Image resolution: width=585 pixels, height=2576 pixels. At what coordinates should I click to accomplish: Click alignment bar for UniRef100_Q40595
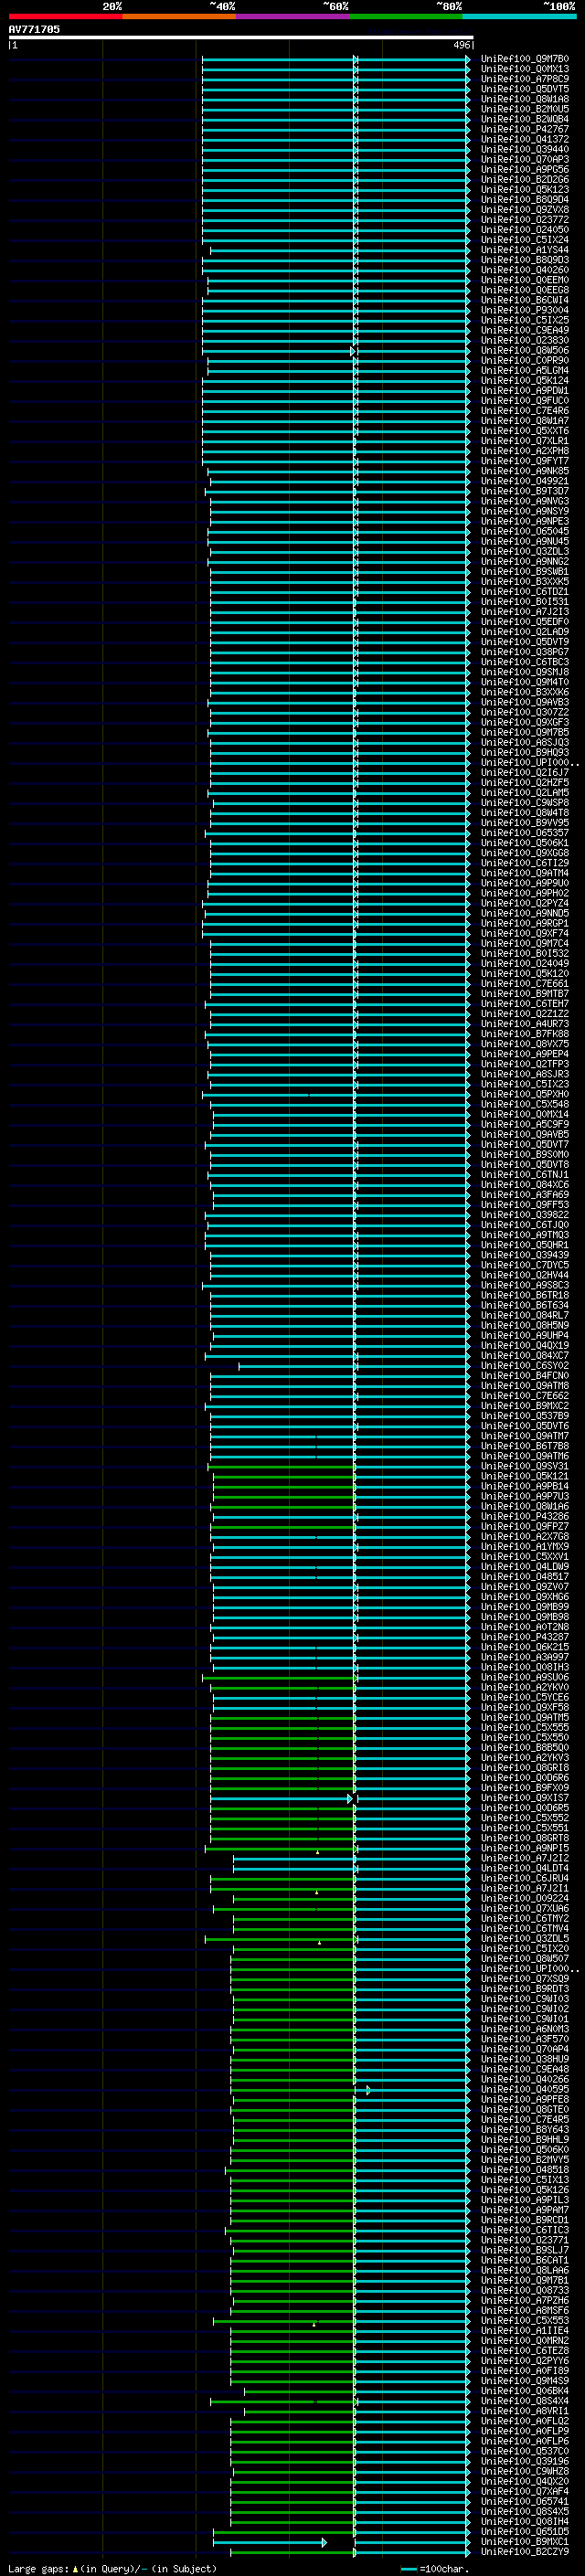point(350,2090)
